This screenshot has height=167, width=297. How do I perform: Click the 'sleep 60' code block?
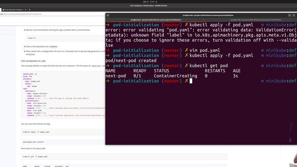point(65,38)
